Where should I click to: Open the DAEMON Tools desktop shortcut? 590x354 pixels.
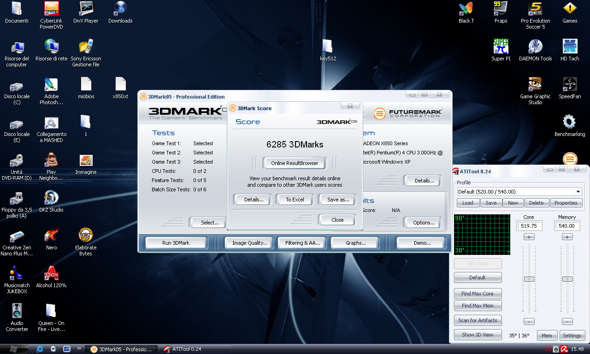(535, 47)
